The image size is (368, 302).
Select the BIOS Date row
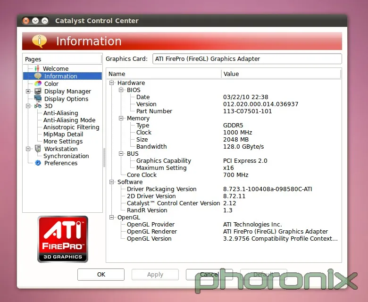coord(224,97)
